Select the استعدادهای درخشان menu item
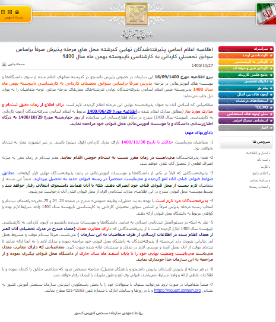The height and width of the screenshot is (322, 276). pos(246,101)
